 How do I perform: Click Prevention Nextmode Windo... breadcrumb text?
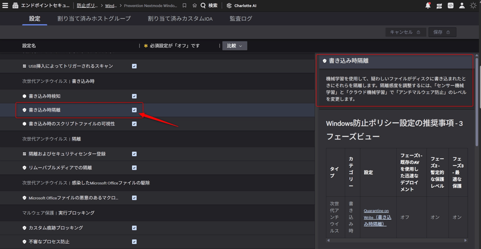tap(151, 5)
